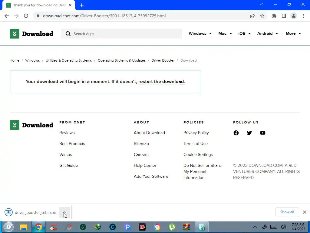The height and width of the screenshot is (233, 310).
Task: Expand the Android navigation dropdown
Action: (268, 33)
